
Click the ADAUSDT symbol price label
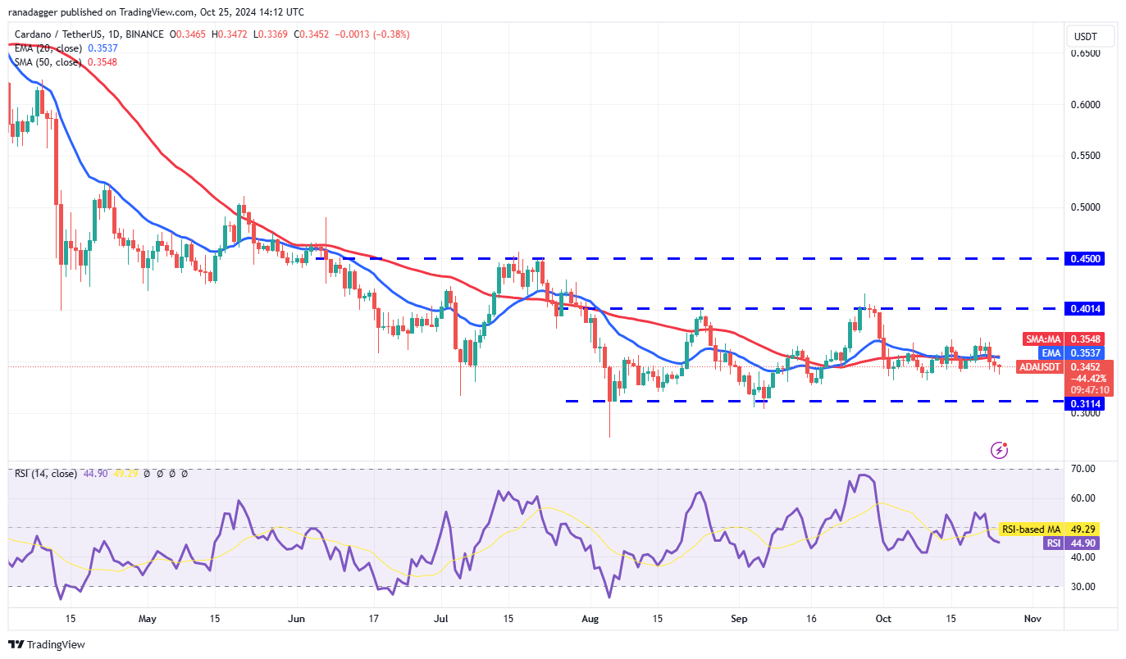tap(1040, 367)
